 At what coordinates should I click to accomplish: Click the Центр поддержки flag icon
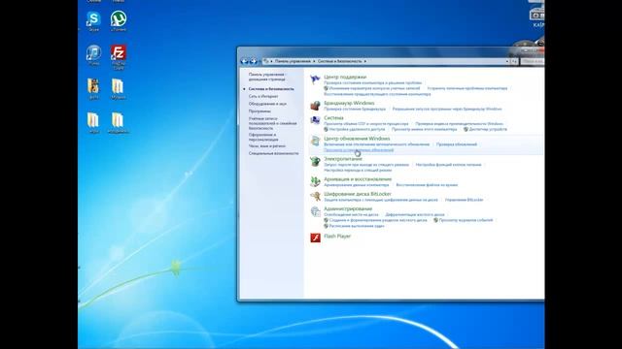(315, 79)
